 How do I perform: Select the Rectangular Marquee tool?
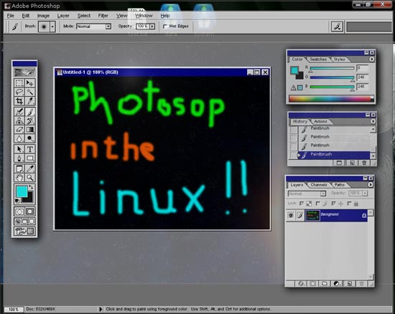tap(19, 83)
